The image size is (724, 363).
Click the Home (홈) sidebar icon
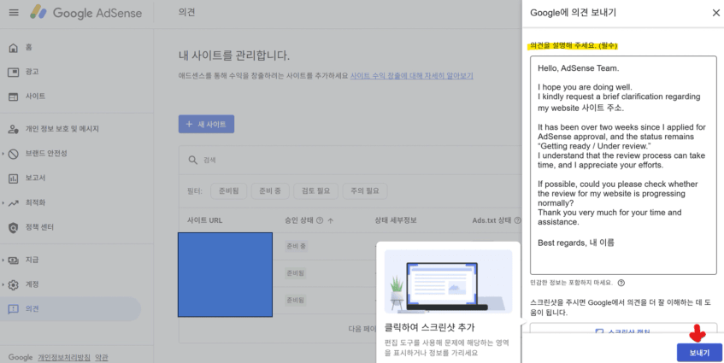[x=13, y=47]
